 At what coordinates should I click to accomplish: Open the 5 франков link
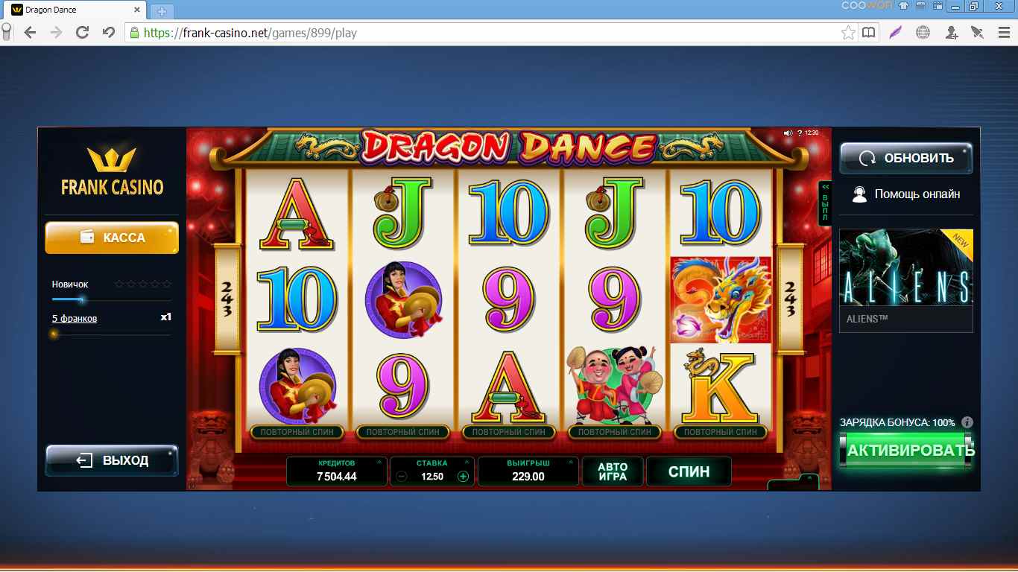[75, 319]
